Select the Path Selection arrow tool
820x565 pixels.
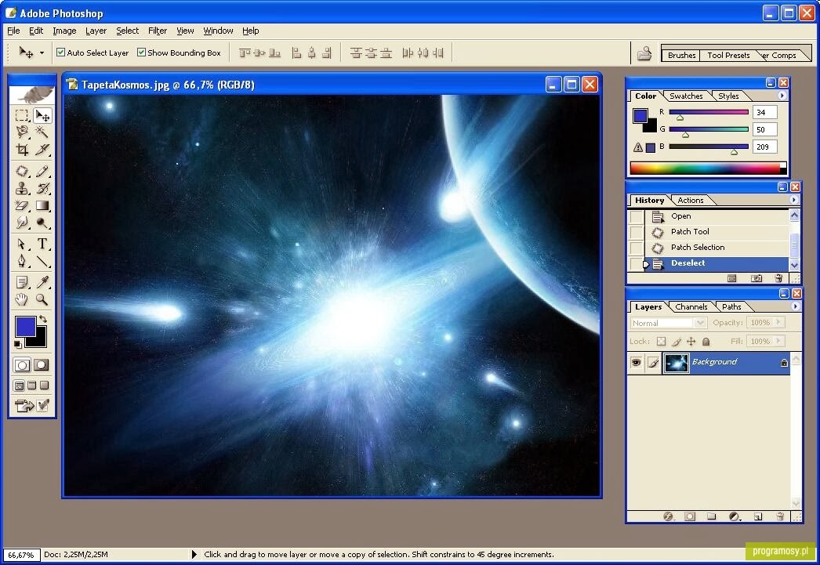(x=22, y=244)
